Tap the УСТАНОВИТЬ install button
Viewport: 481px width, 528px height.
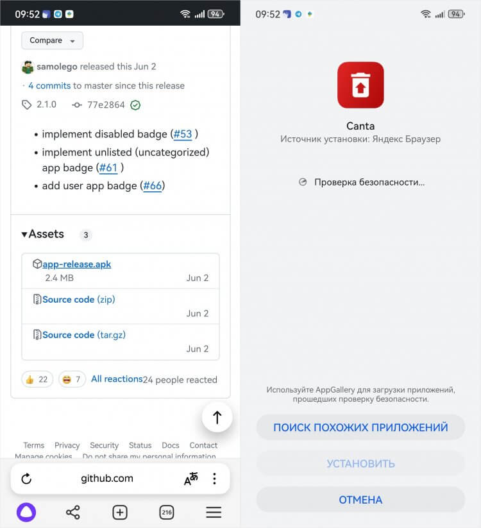point(360,464)
